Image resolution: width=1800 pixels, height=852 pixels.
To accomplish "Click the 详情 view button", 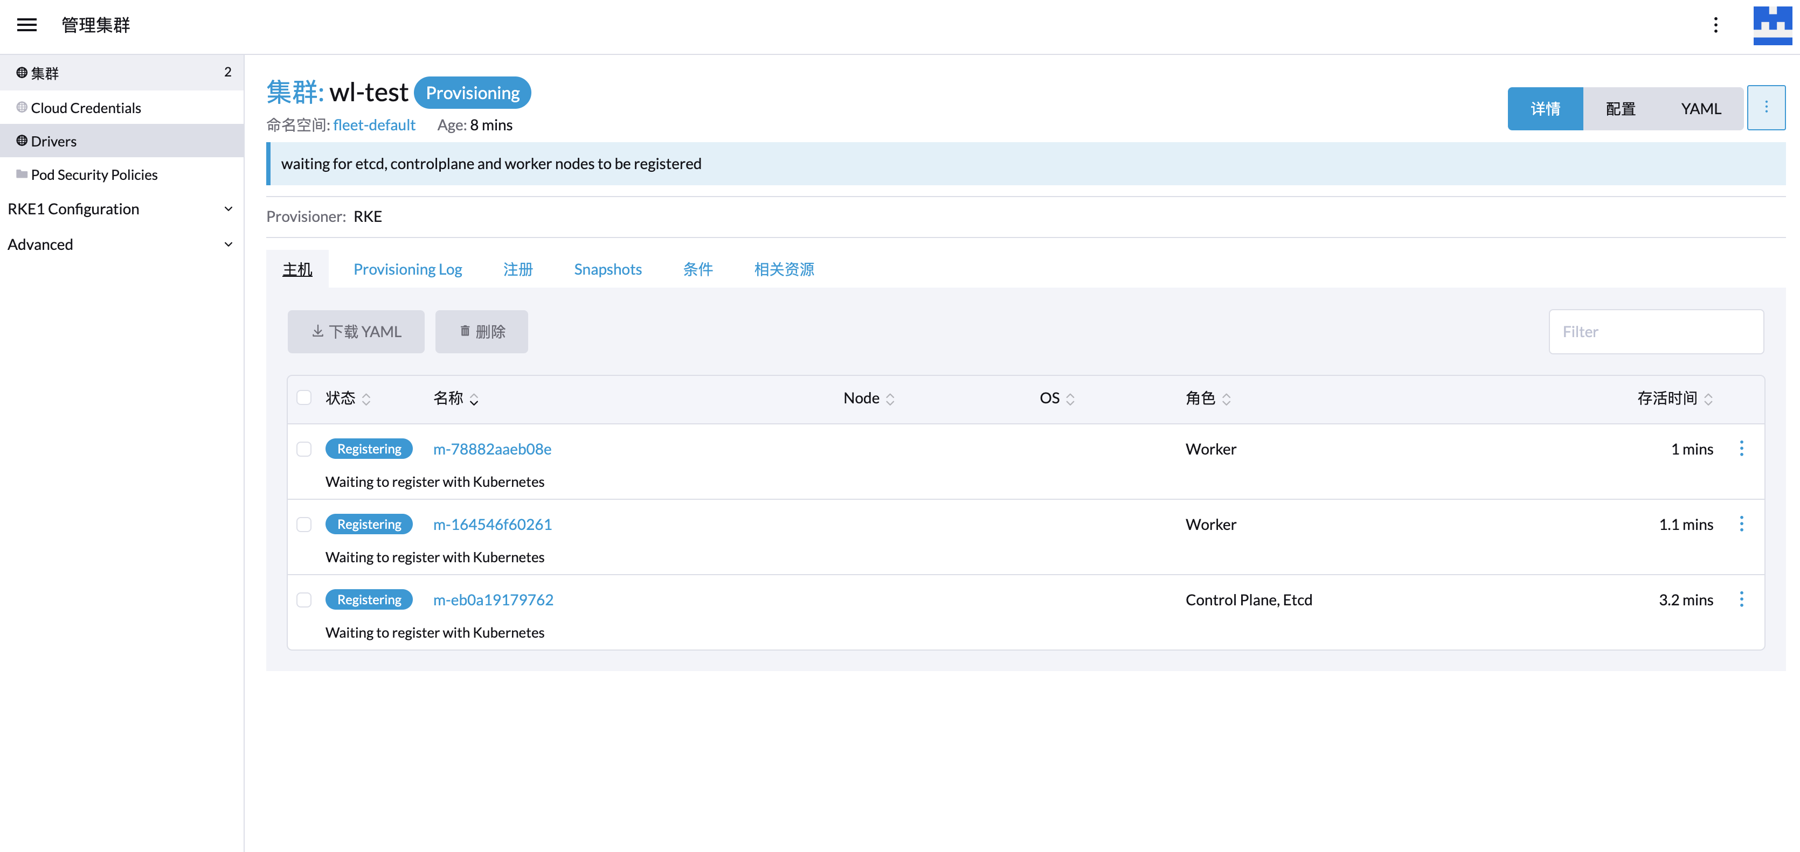I will (1545, 108).
